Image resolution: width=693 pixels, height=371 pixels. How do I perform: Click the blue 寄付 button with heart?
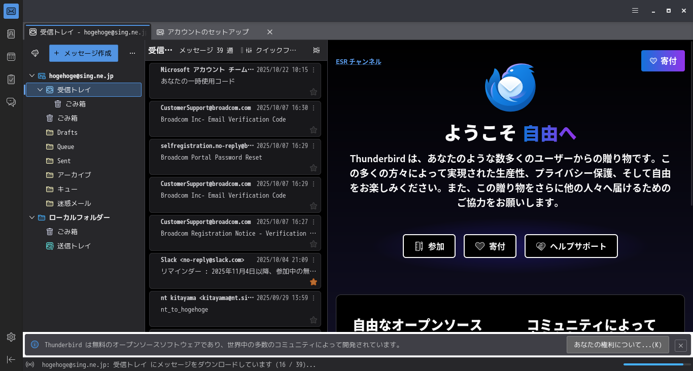(x=663, y=61)
